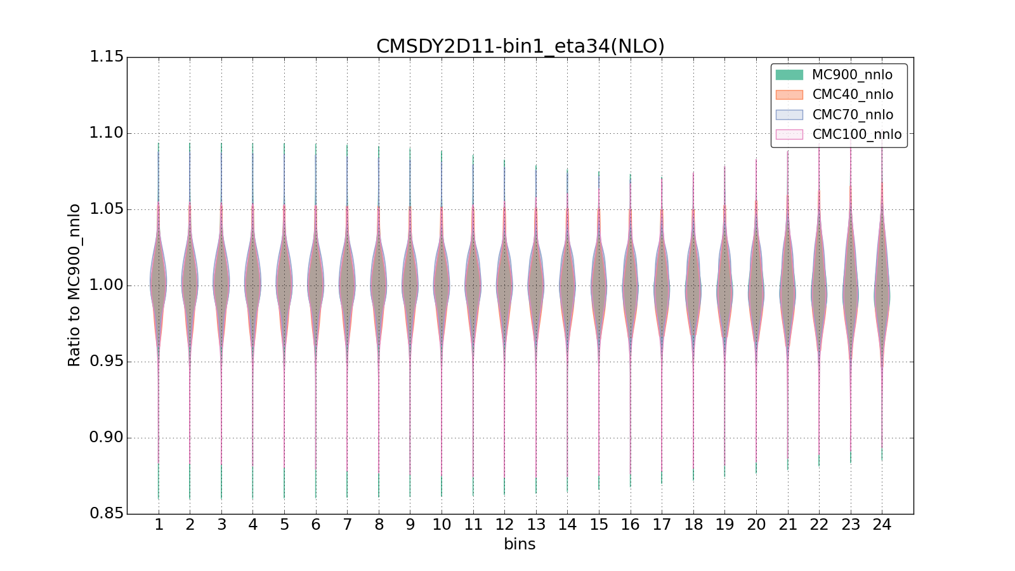Viewport: 1015px width, 571px height.
Task: Click the y-axis tick label 0.85
Action: click(x=105, y=513)
